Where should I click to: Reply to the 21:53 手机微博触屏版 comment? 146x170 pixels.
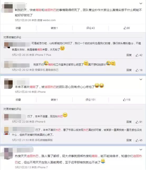(129, 140)
